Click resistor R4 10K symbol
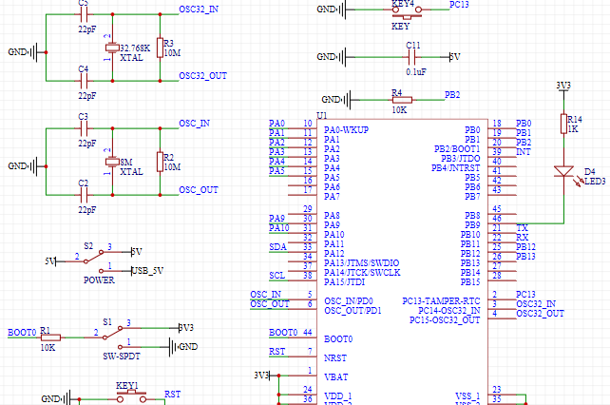The width and height of the screenshot is (610, 405). pos(402,100)
